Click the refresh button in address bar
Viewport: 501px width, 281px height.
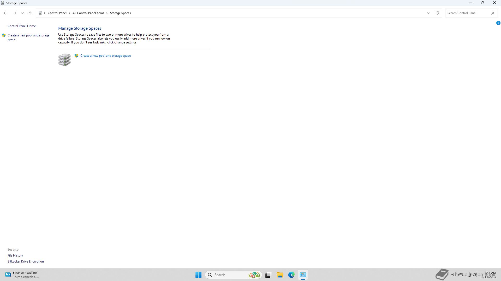click(437, 13)
